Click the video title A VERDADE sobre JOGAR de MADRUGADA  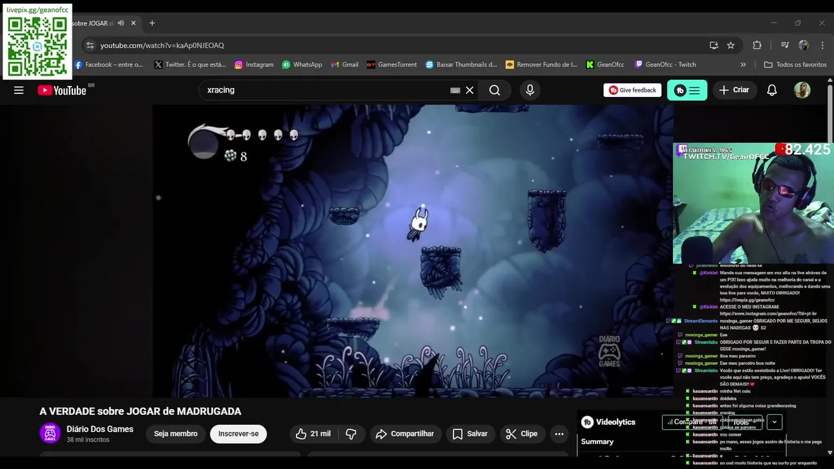(140, 412)
